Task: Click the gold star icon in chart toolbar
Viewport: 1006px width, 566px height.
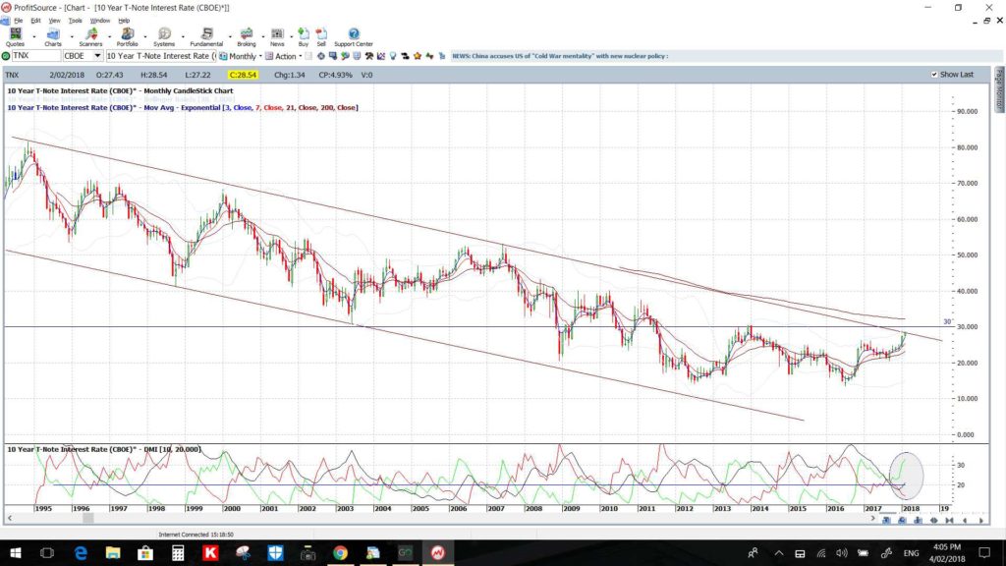Action: pos(418,56)
